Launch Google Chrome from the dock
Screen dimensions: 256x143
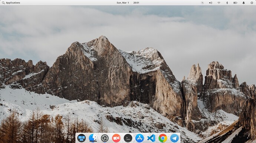[x=163, y=138]
